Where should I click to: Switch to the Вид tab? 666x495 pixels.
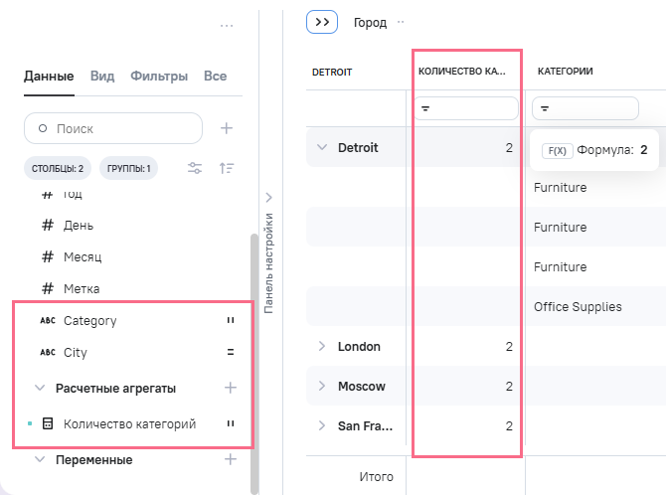coord(102,76)
